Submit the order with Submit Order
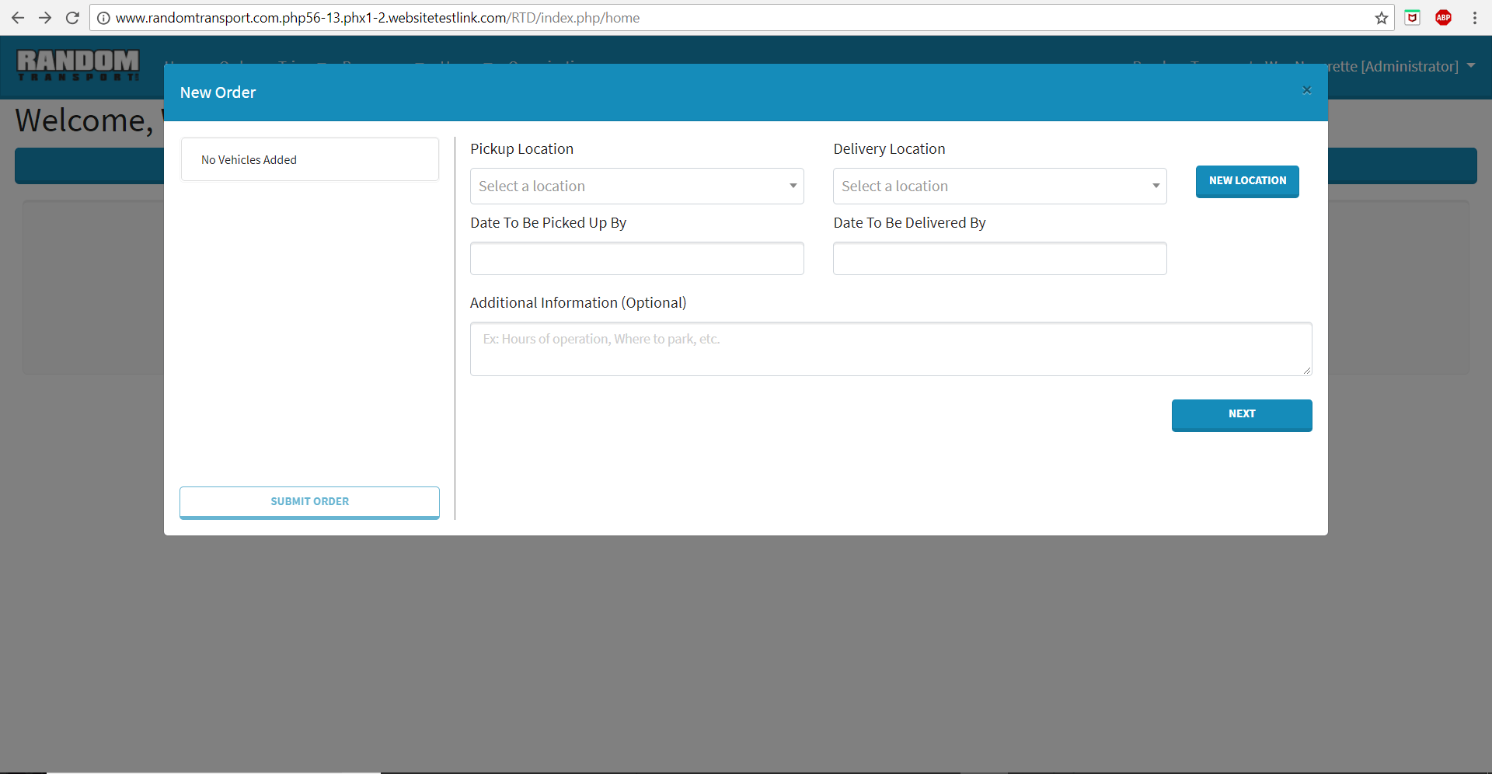The width and height of the screenshot is (1492, 774). coord(309,502)
